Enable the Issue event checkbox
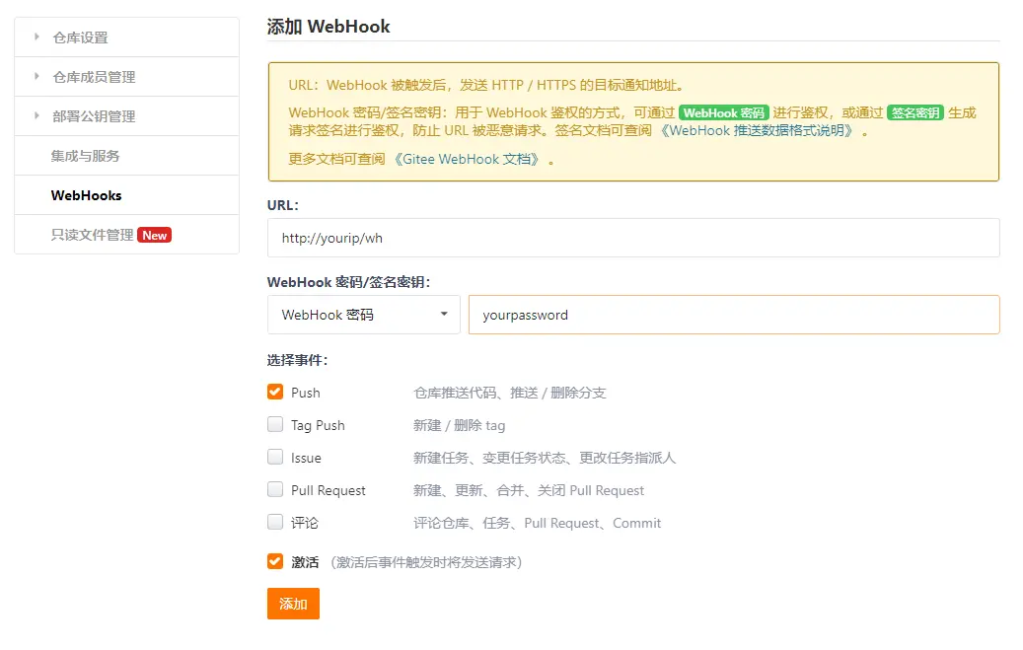 (x=275, y=457)
